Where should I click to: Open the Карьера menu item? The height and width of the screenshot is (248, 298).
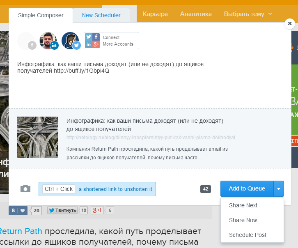[155, 14]
